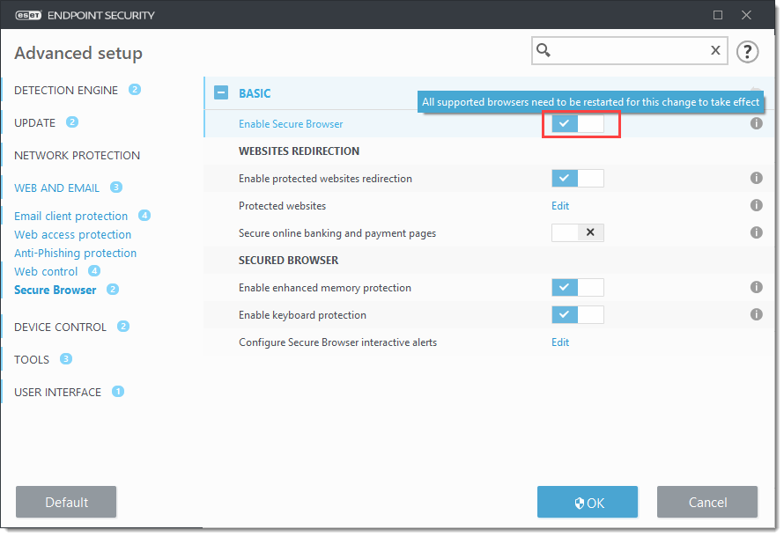Select Web control
Viewport: 784px width, 537px height.
46,272
